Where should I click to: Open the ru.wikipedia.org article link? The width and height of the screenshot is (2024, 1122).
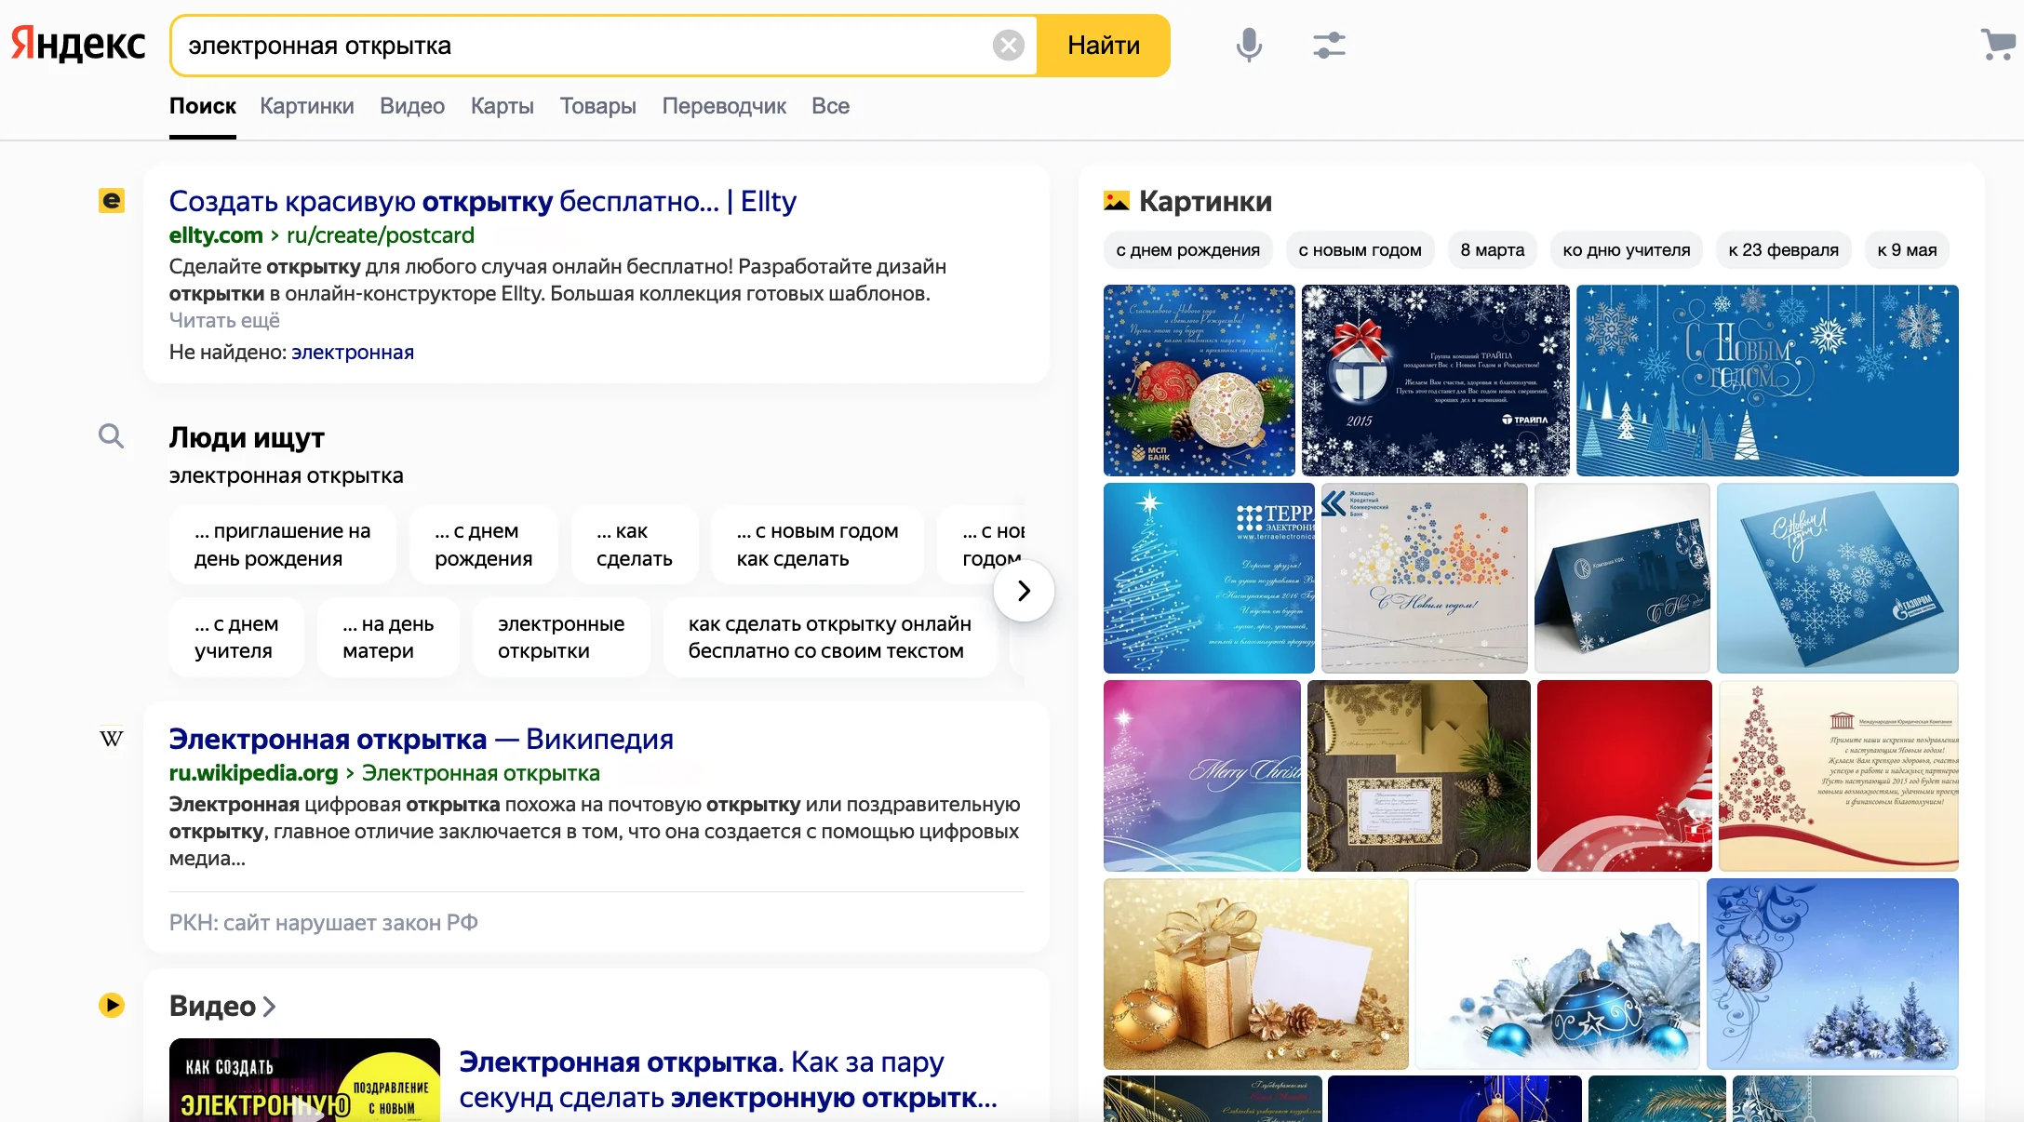coord(252,772)
